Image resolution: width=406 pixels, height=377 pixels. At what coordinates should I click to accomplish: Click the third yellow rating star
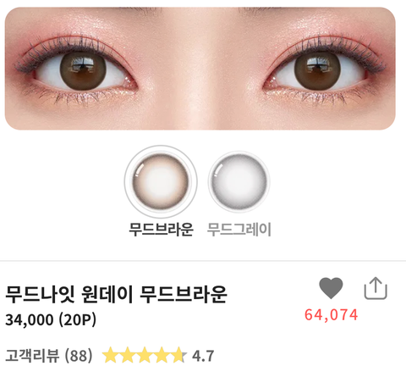[145, 355]
